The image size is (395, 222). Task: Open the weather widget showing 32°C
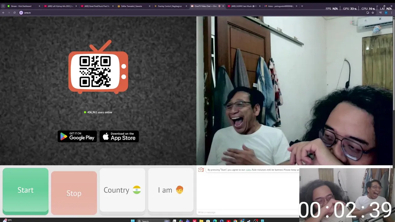8,220
